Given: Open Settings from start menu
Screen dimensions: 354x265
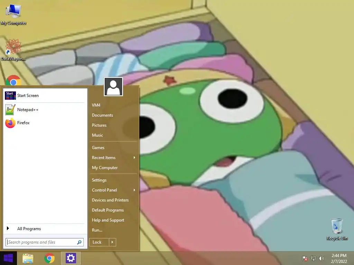Looking at the screenshot, I should click(99, 180).
